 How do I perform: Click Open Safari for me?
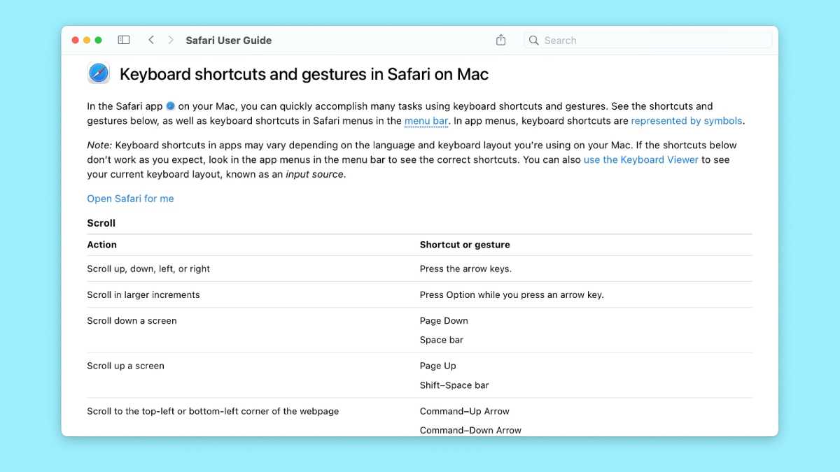pos(130,198)
